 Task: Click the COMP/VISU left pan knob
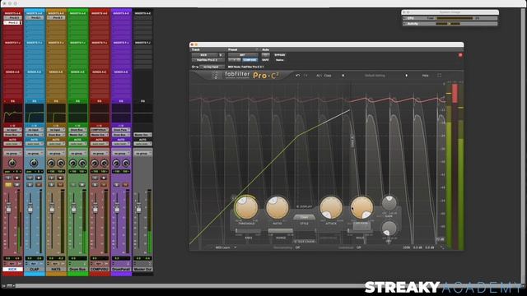tap(95, 163)
